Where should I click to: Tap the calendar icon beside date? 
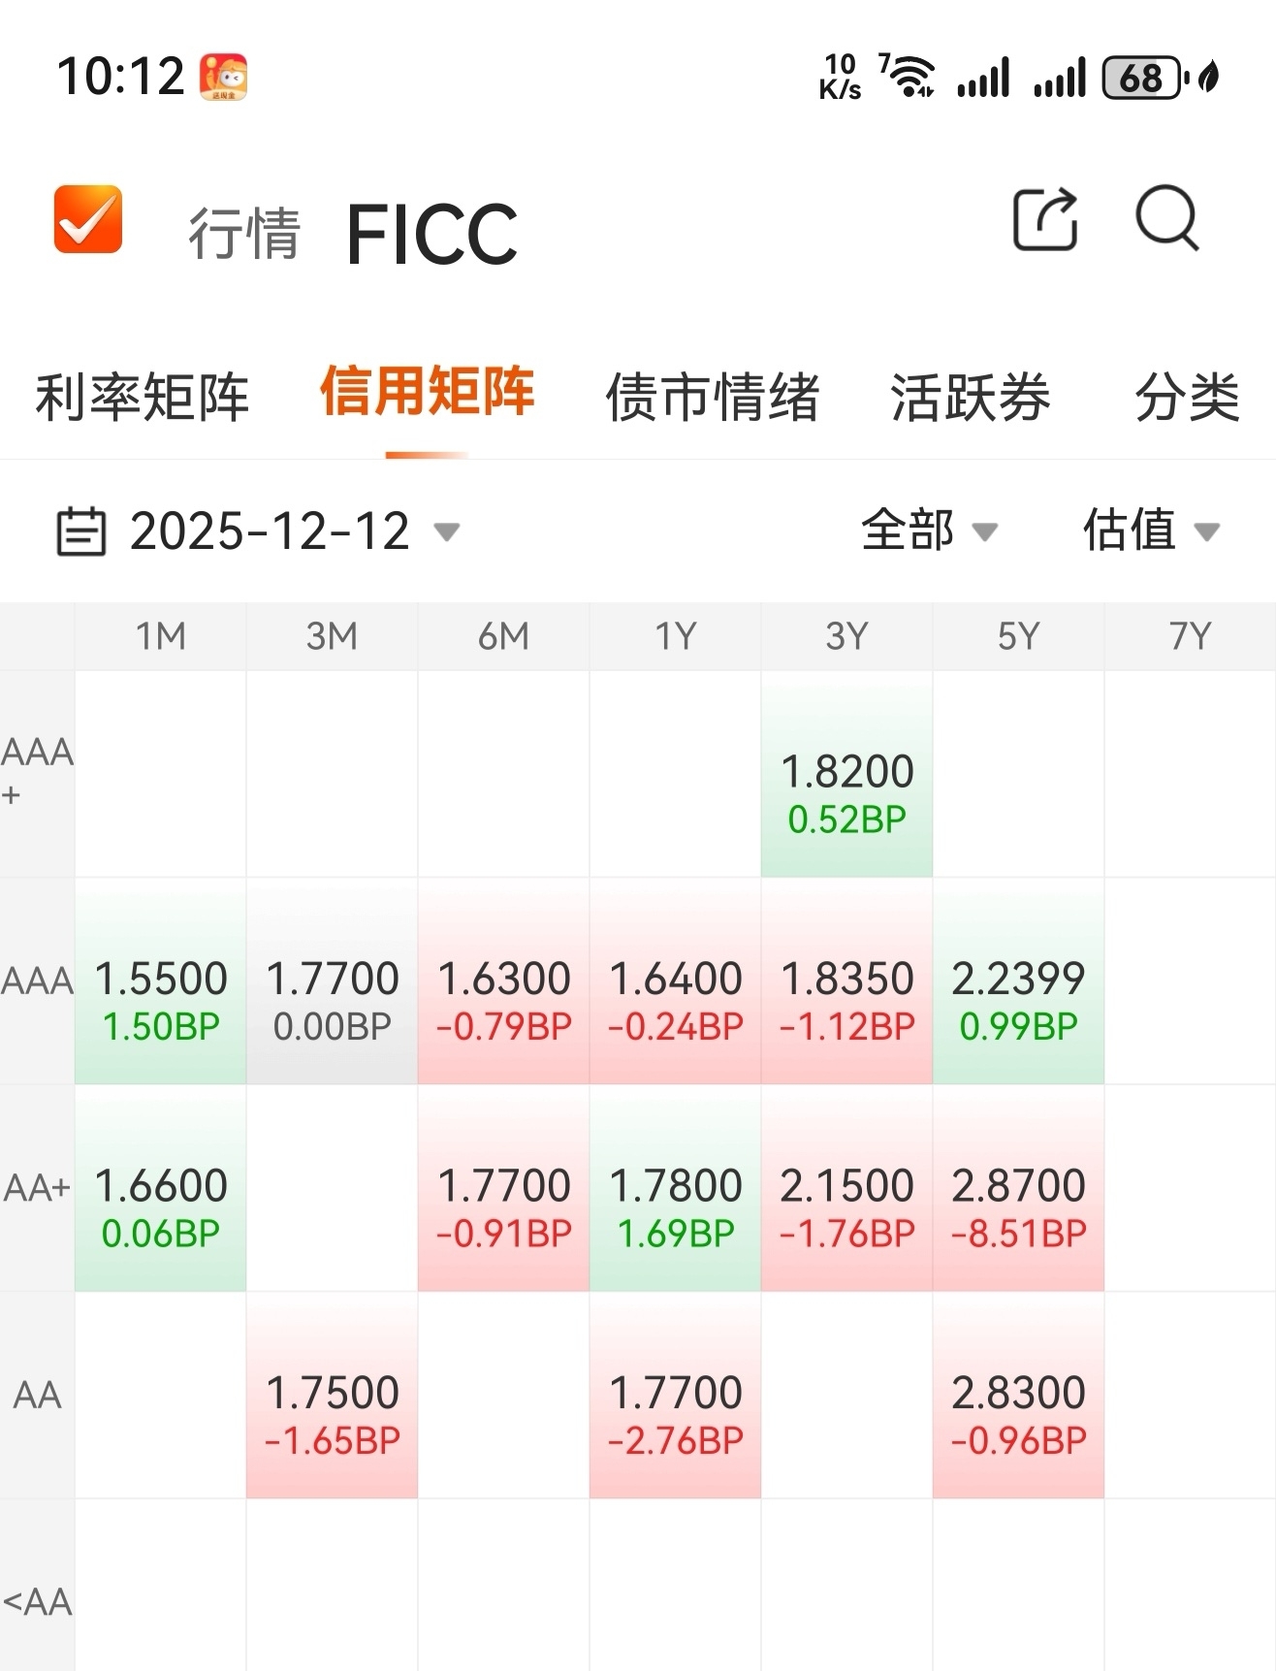coord(80,531)
